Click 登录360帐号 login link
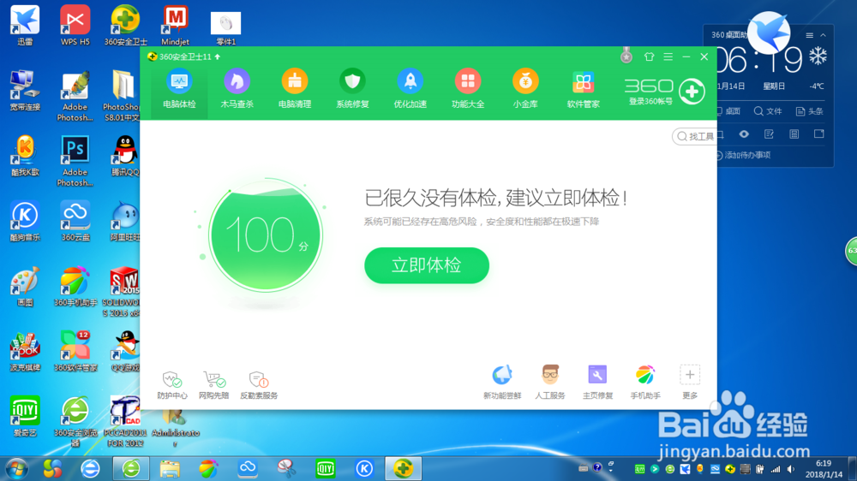 click(x=650, y=102)
